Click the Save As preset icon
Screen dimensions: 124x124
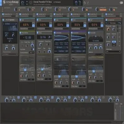click(x=80, y=2)
